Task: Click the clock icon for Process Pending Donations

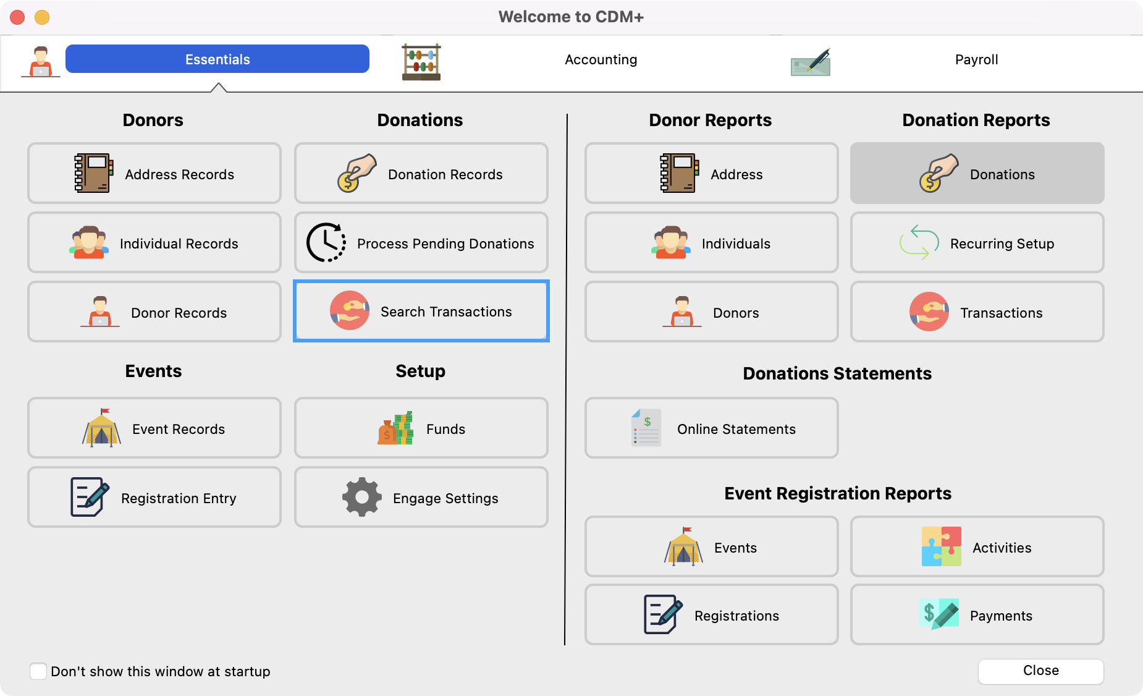Action: click(x=326, y=242)
